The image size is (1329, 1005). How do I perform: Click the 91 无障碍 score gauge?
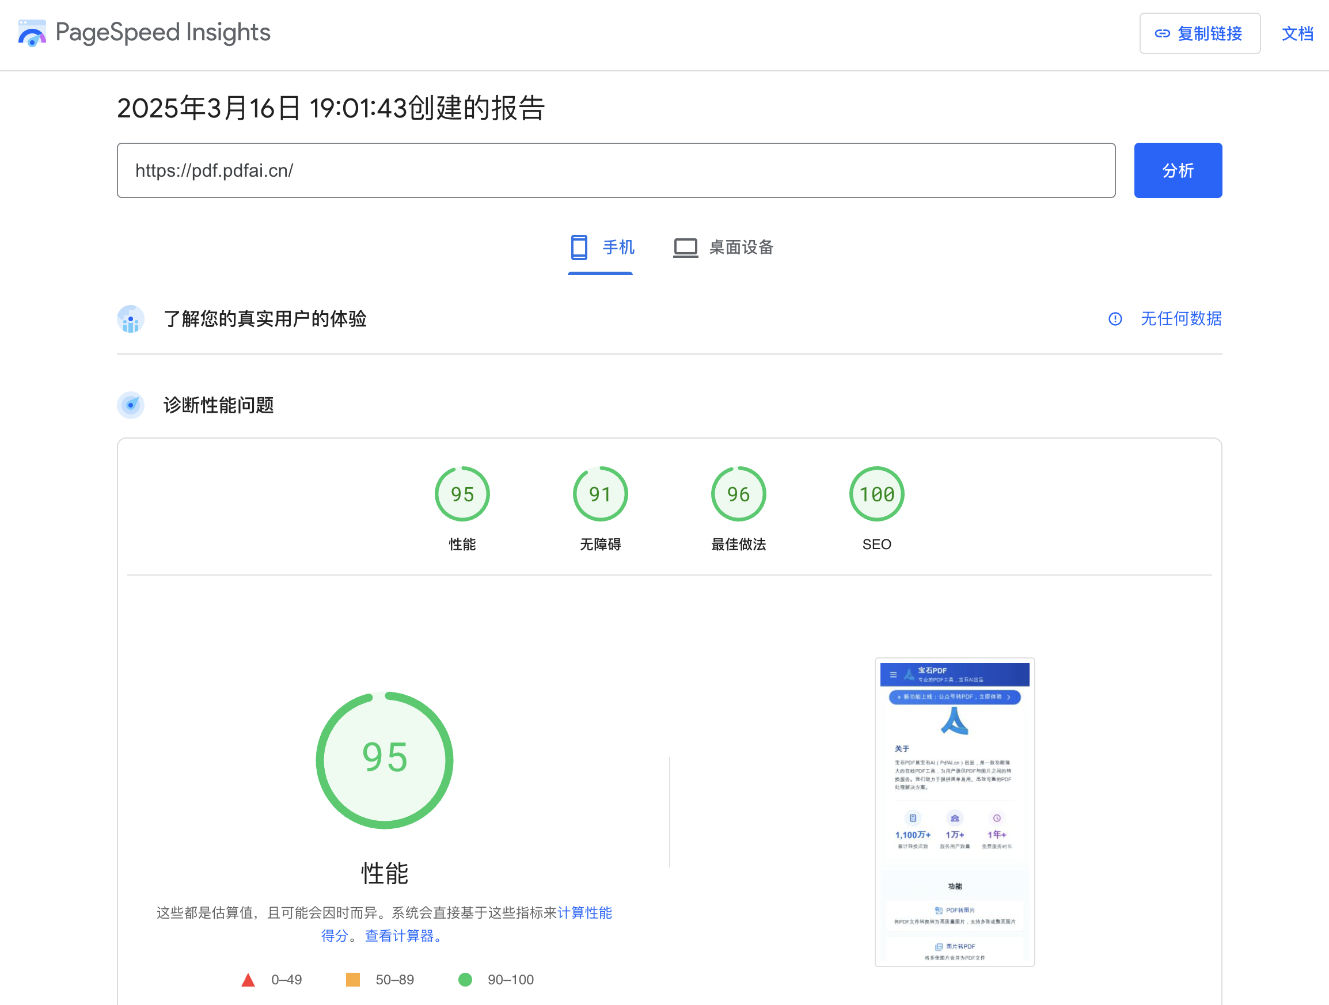[x=599, y=494]
